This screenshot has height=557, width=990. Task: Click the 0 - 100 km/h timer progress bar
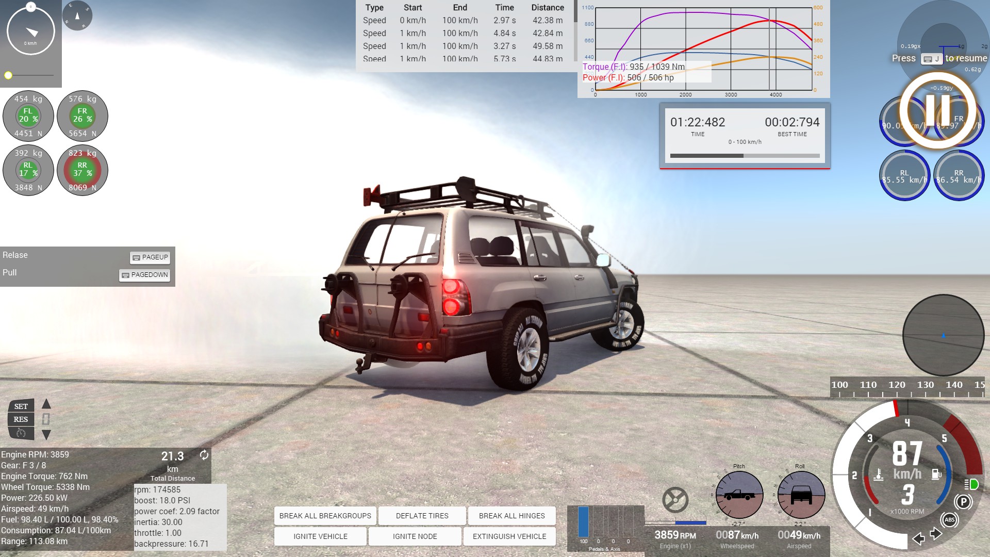pyautogui.click(x=745, y=156)
